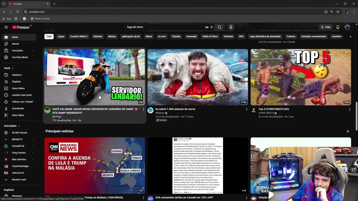Select Counter-Strike 2 filter chip
The width and height of the screenshot is (358, 201).
click(79, 36)
